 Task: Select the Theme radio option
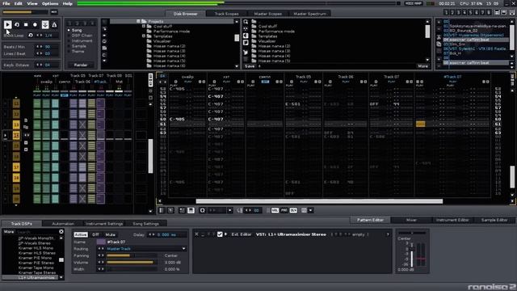(x=76, y=52)
